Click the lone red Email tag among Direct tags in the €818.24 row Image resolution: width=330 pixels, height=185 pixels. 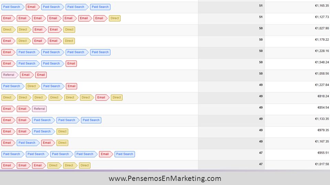102,98
